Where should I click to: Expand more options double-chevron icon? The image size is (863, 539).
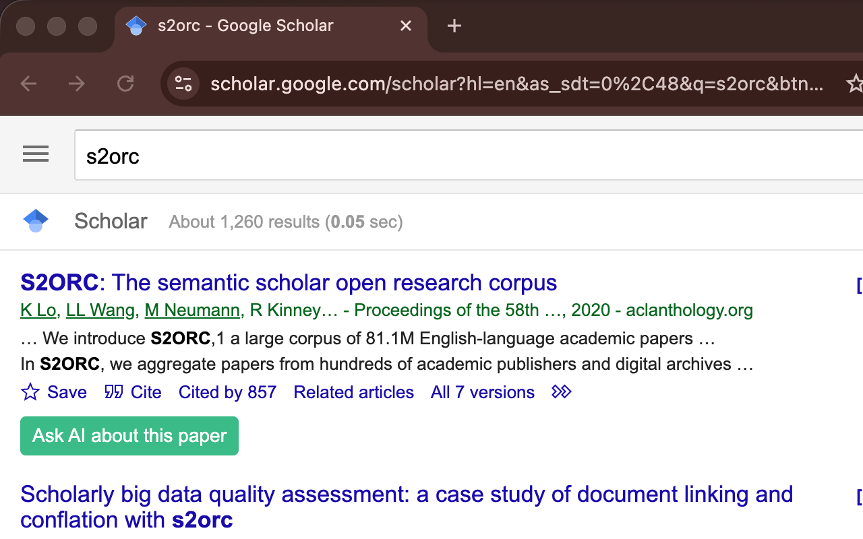pos(561,392)
